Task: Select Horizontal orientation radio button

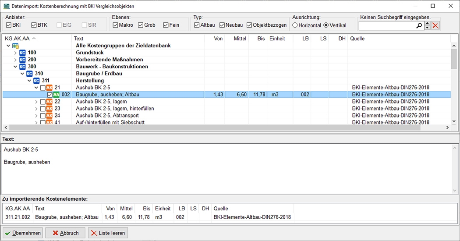Action: point(295,25)
